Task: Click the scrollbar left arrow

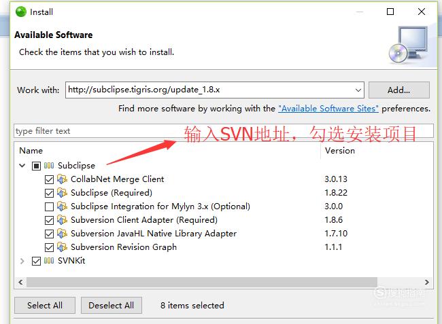Action: coord(20,282)
